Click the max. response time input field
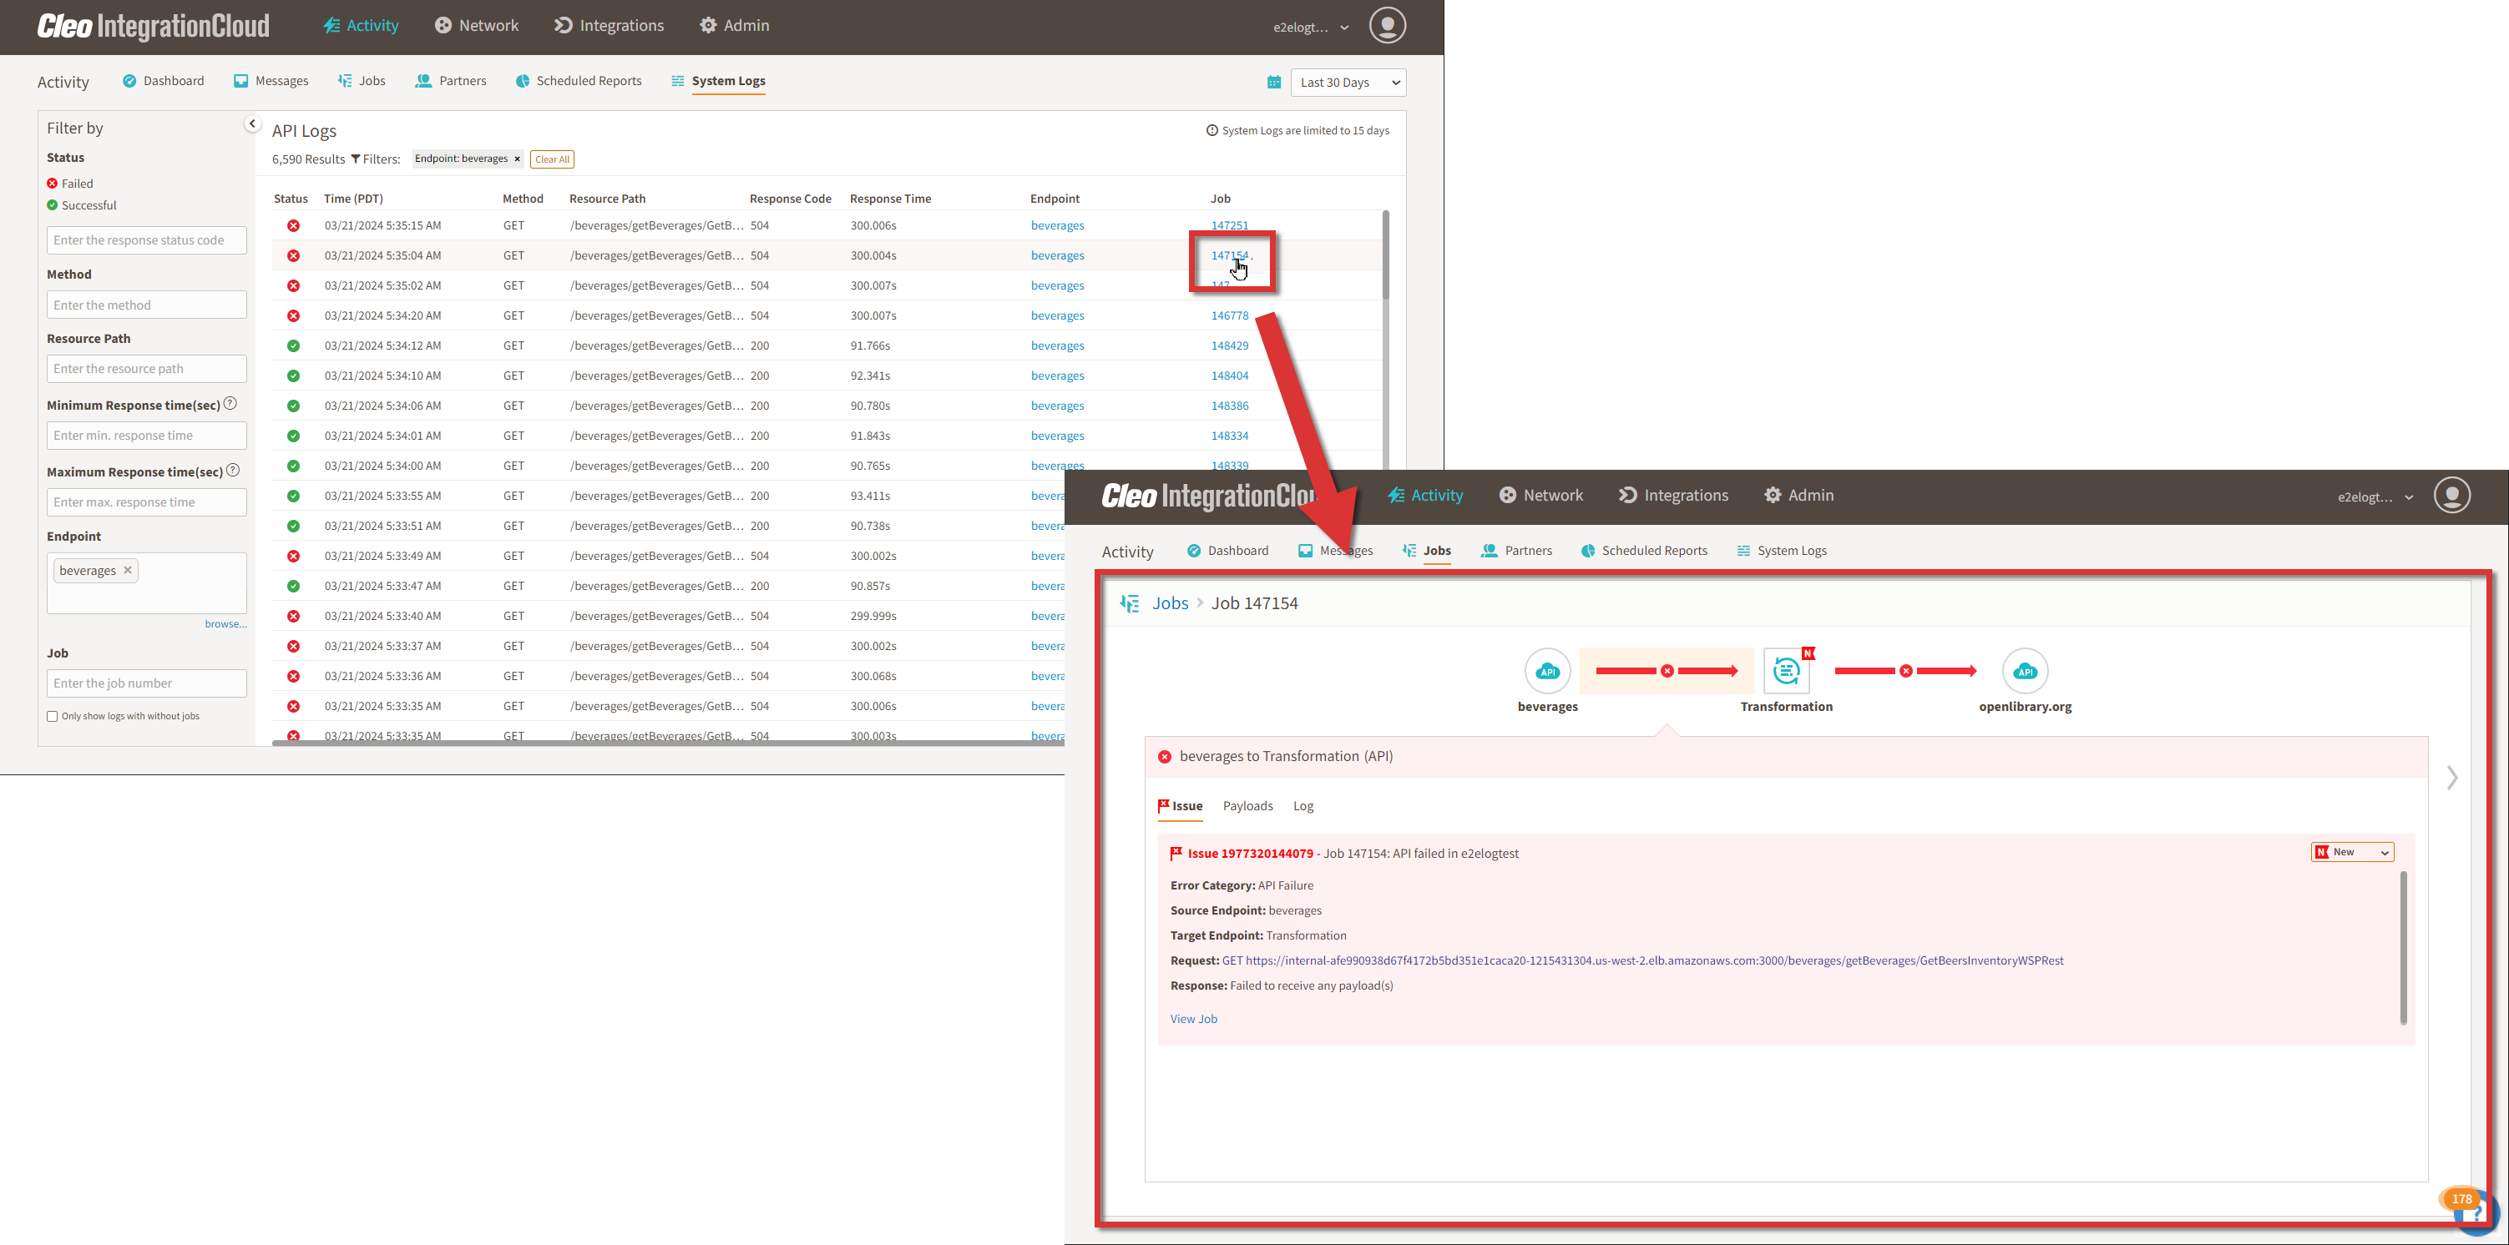 [146, 502]
